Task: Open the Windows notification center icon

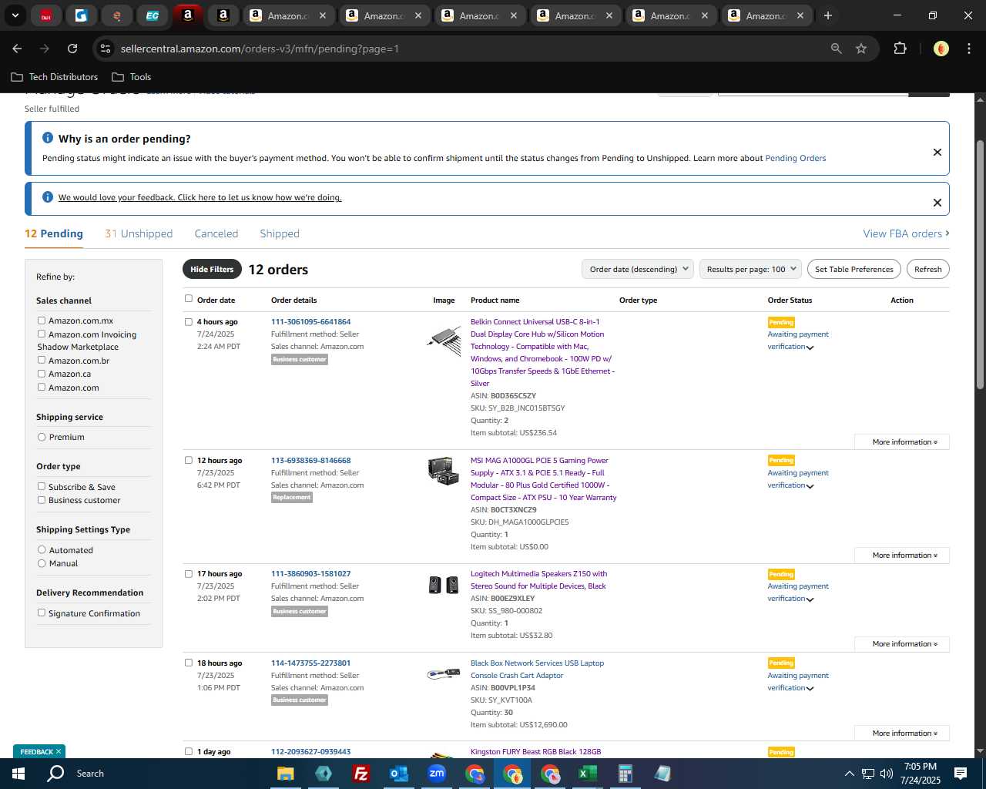Action: click(x=961, y=774)
